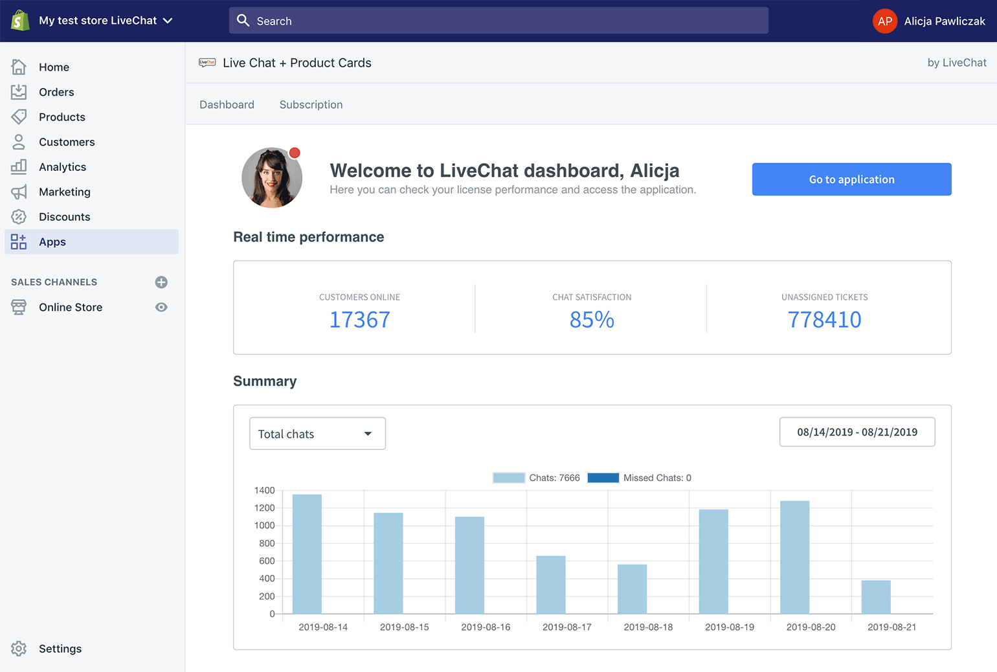Click Alicja's profile photo
This screenshot has width=997, height=672.
tap(272, 177)
